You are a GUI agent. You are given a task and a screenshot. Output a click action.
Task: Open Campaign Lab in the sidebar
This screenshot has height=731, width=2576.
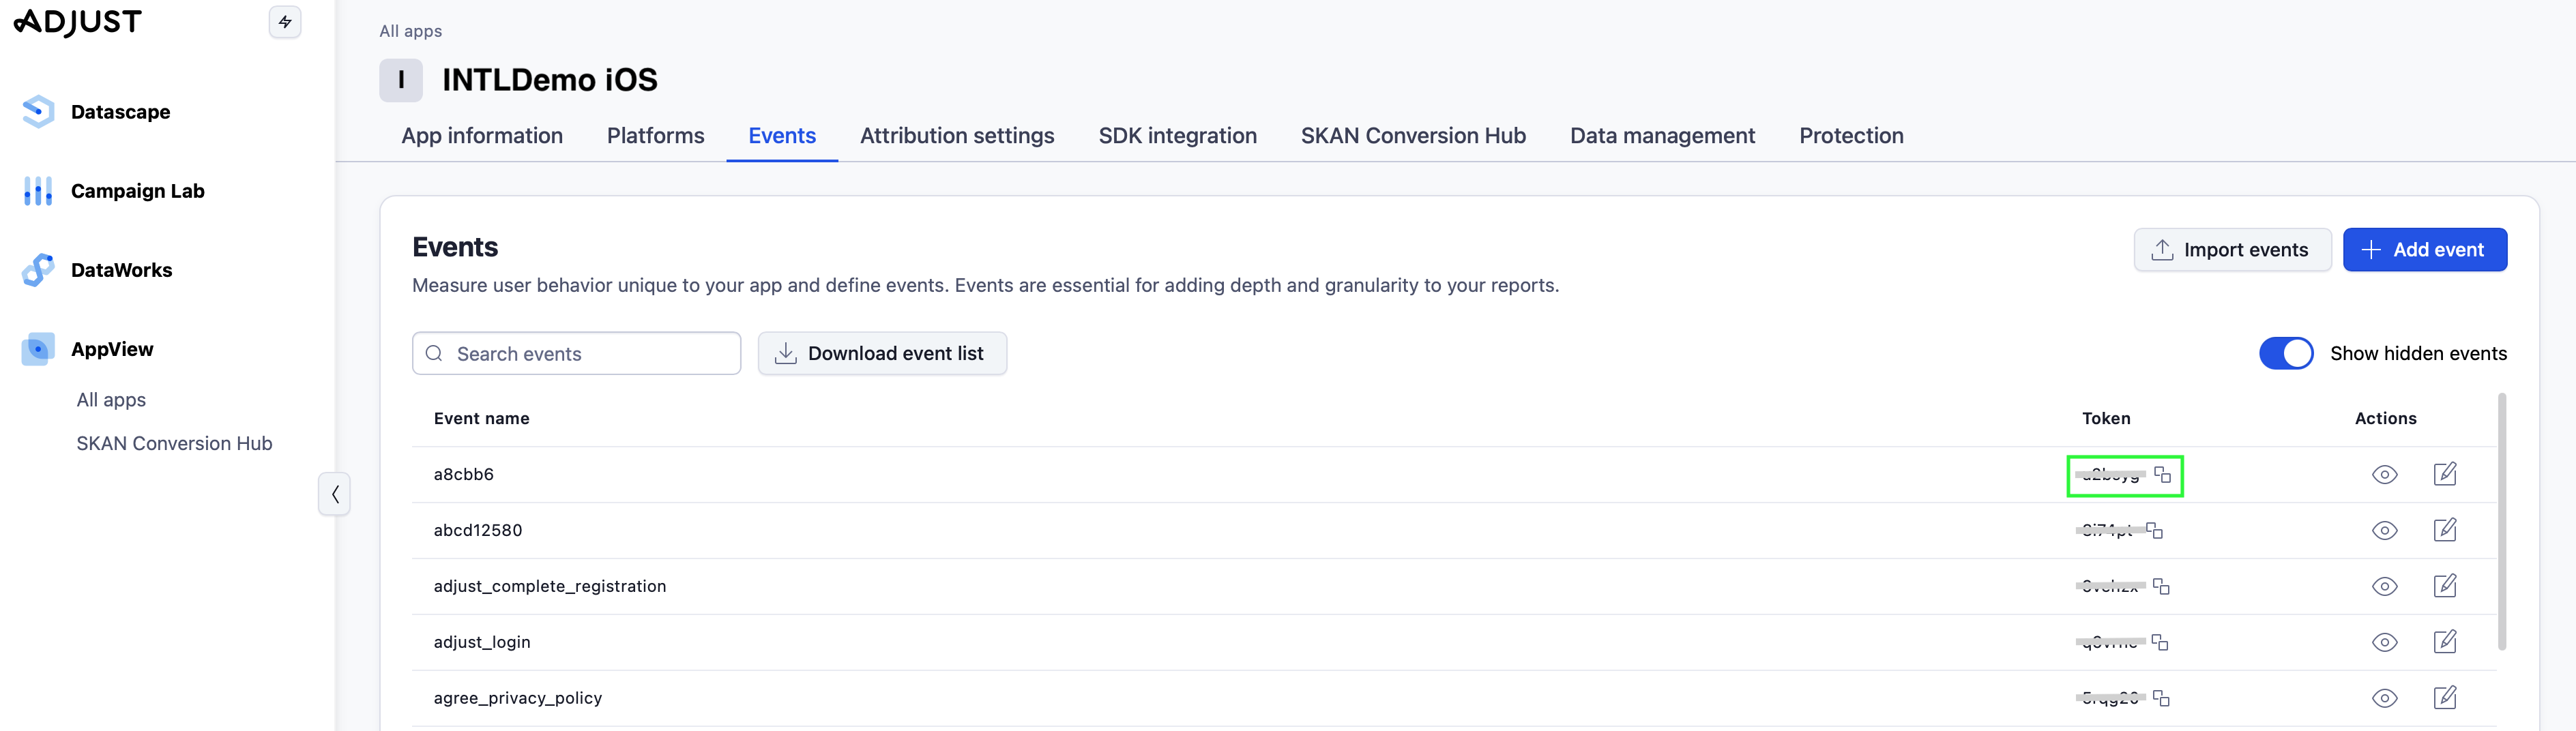tap(137, 191)
